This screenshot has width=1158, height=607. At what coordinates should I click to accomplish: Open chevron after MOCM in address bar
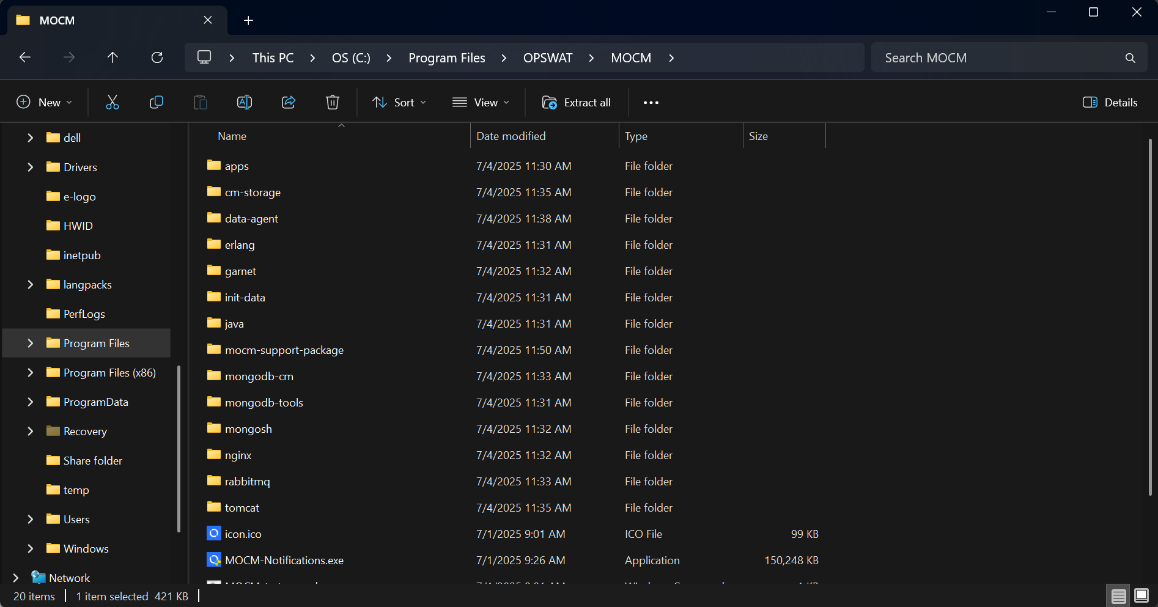click(x=671, y=58)
